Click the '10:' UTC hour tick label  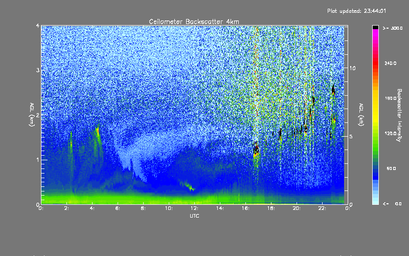(169, 208)
